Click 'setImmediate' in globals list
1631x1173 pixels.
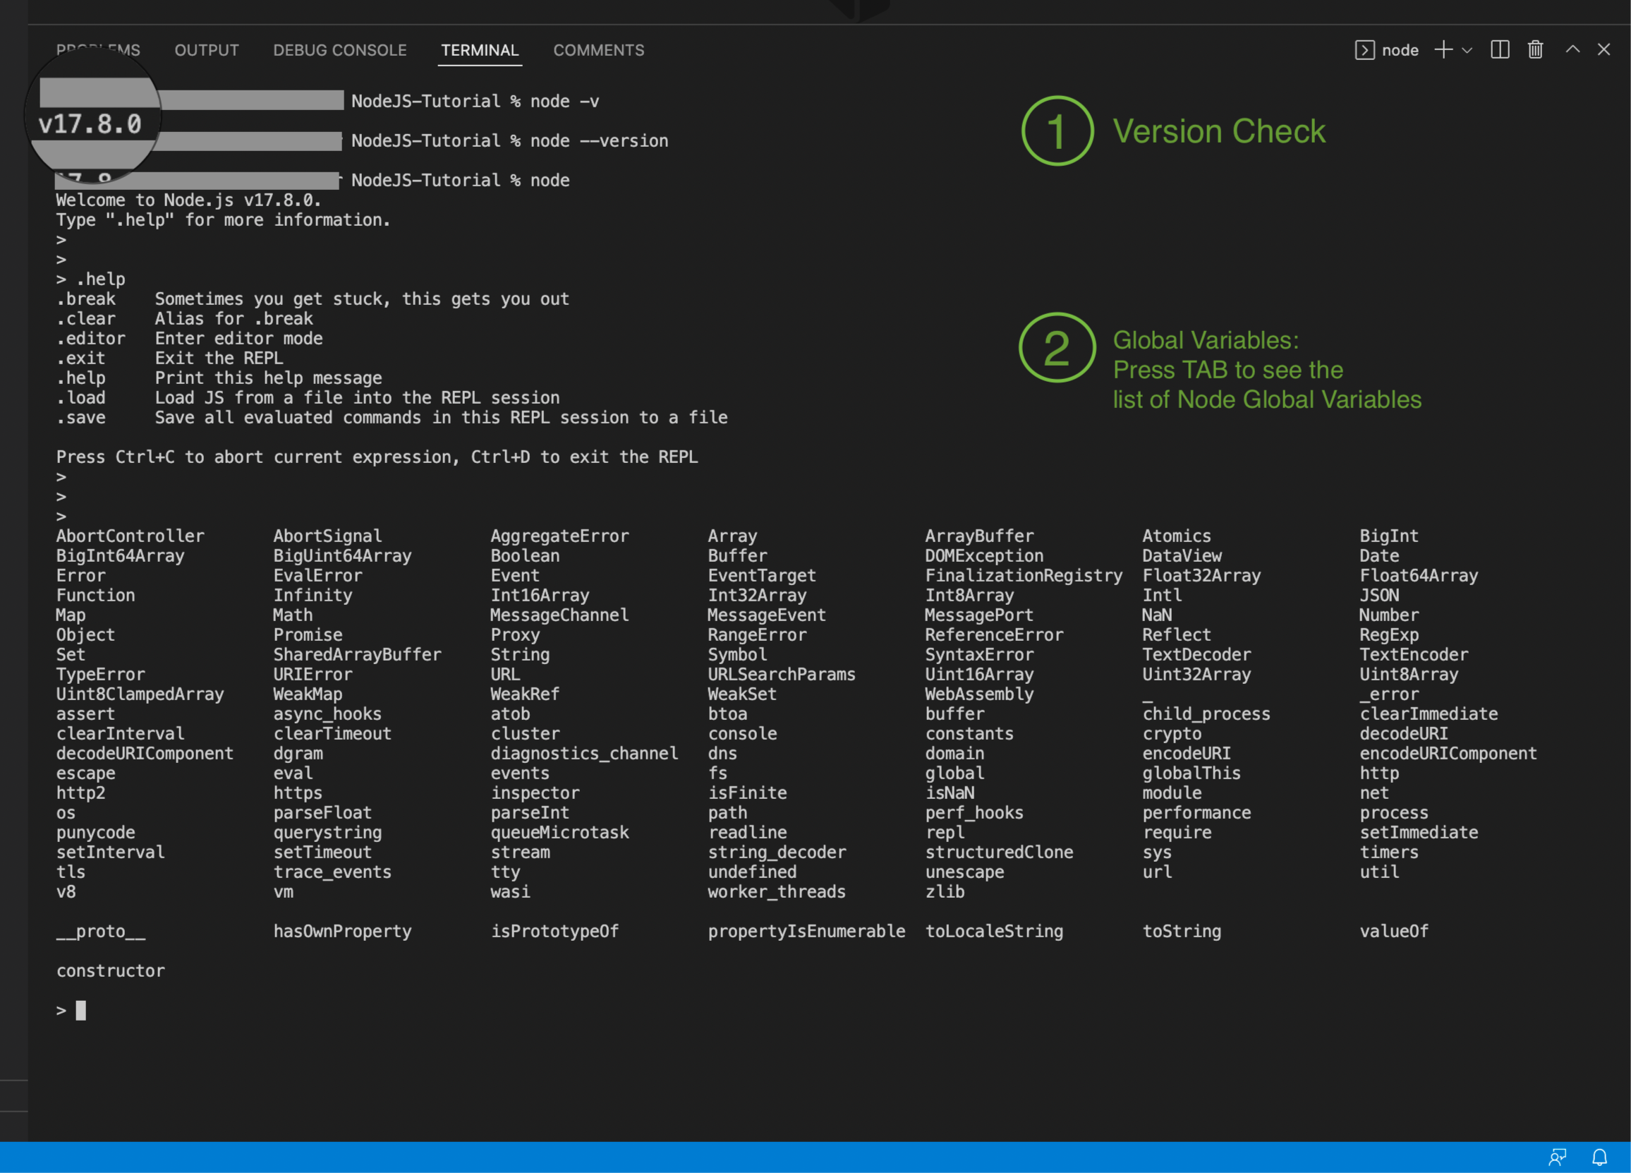click(x=1418, y=833)
